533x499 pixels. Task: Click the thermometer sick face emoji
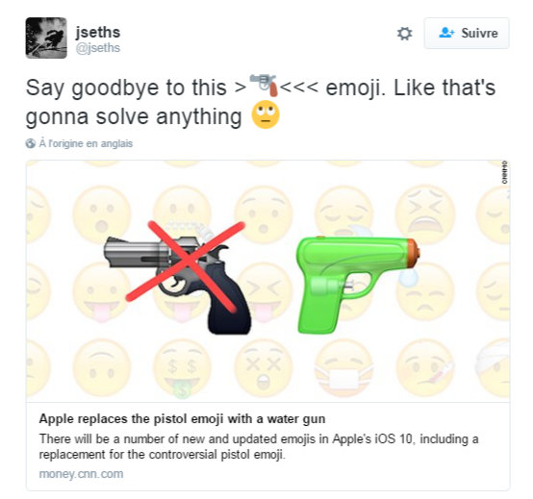[x=425, y=368]
